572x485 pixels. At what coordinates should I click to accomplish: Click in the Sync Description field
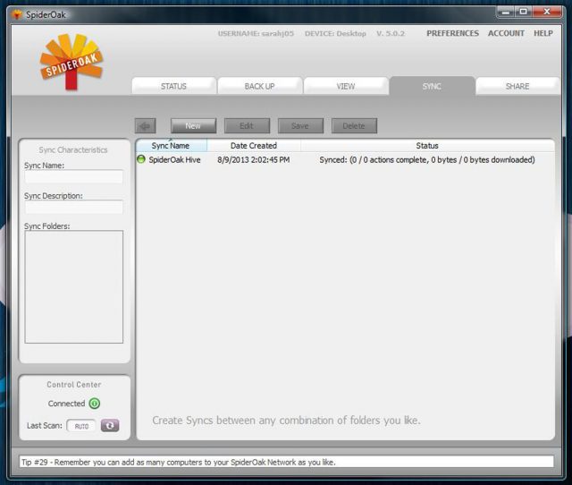[x=73, y=208]
